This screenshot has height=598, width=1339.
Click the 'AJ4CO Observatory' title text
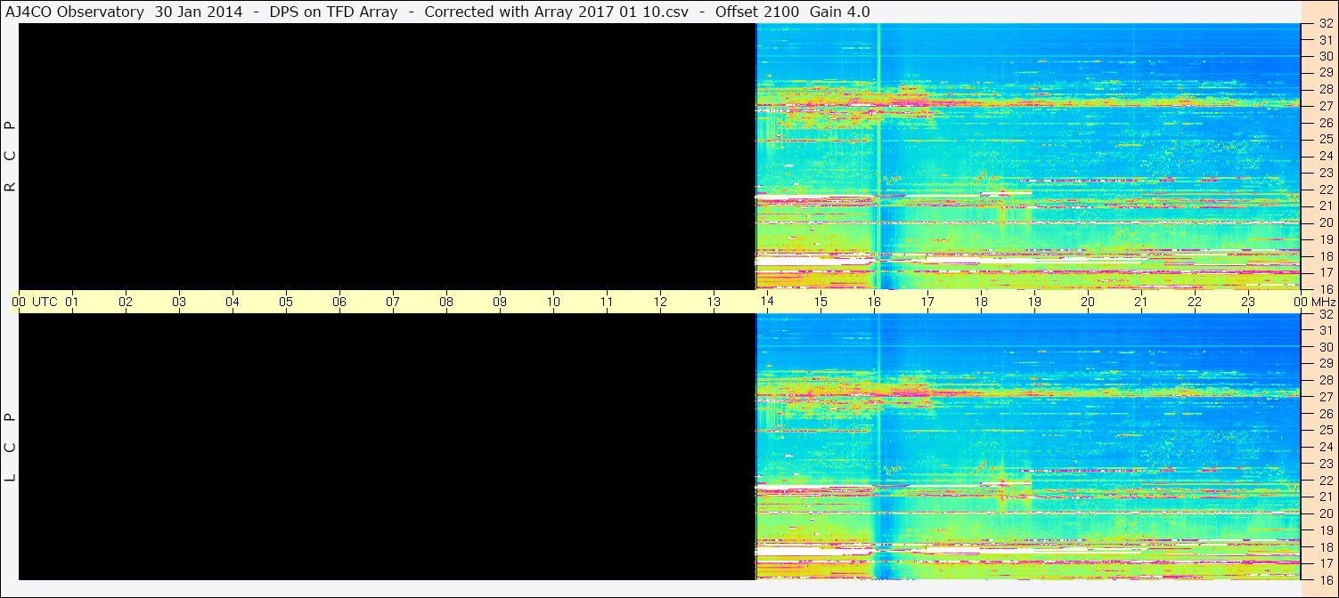[x=76, y=12]
